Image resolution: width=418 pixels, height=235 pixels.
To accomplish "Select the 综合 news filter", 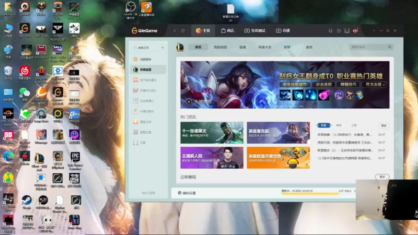I will click(x=339, y=125).
